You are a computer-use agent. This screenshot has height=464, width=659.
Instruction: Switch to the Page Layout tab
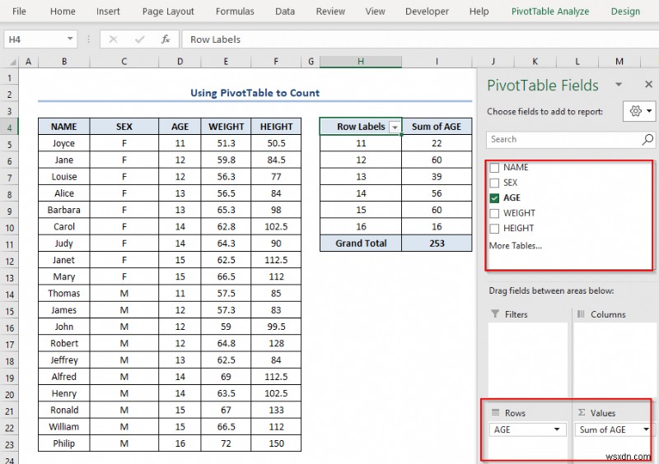(x=168, y=12)
